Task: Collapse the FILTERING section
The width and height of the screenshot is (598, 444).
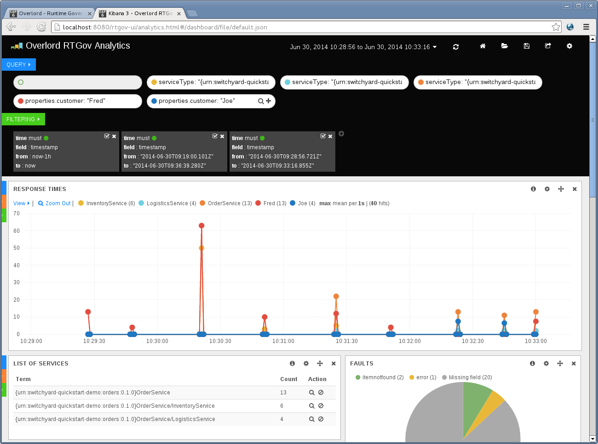Action: pyautogui.click(x=23, y=119)
